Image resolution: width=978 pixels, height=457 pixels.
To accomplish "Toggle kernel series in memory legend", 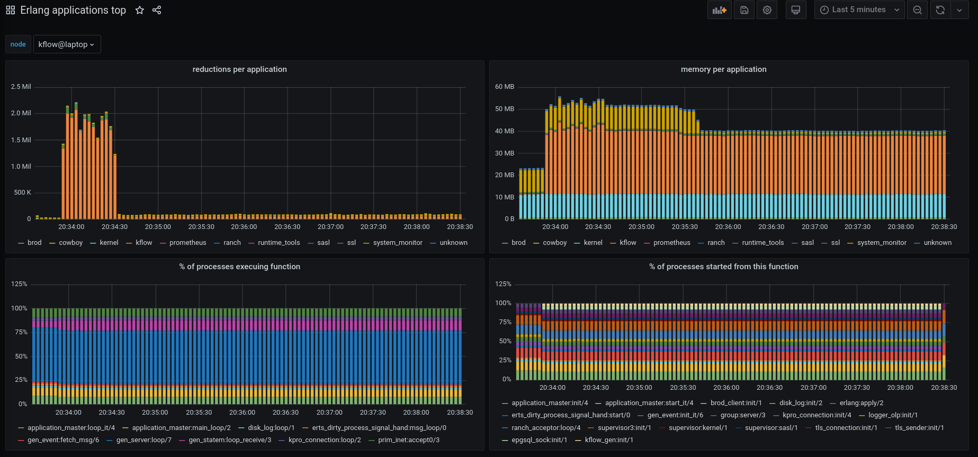I will [593, 243].
